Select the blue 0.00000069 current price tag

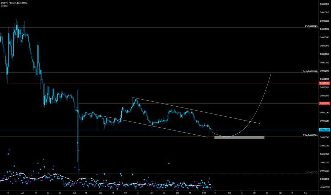point(324,130)
